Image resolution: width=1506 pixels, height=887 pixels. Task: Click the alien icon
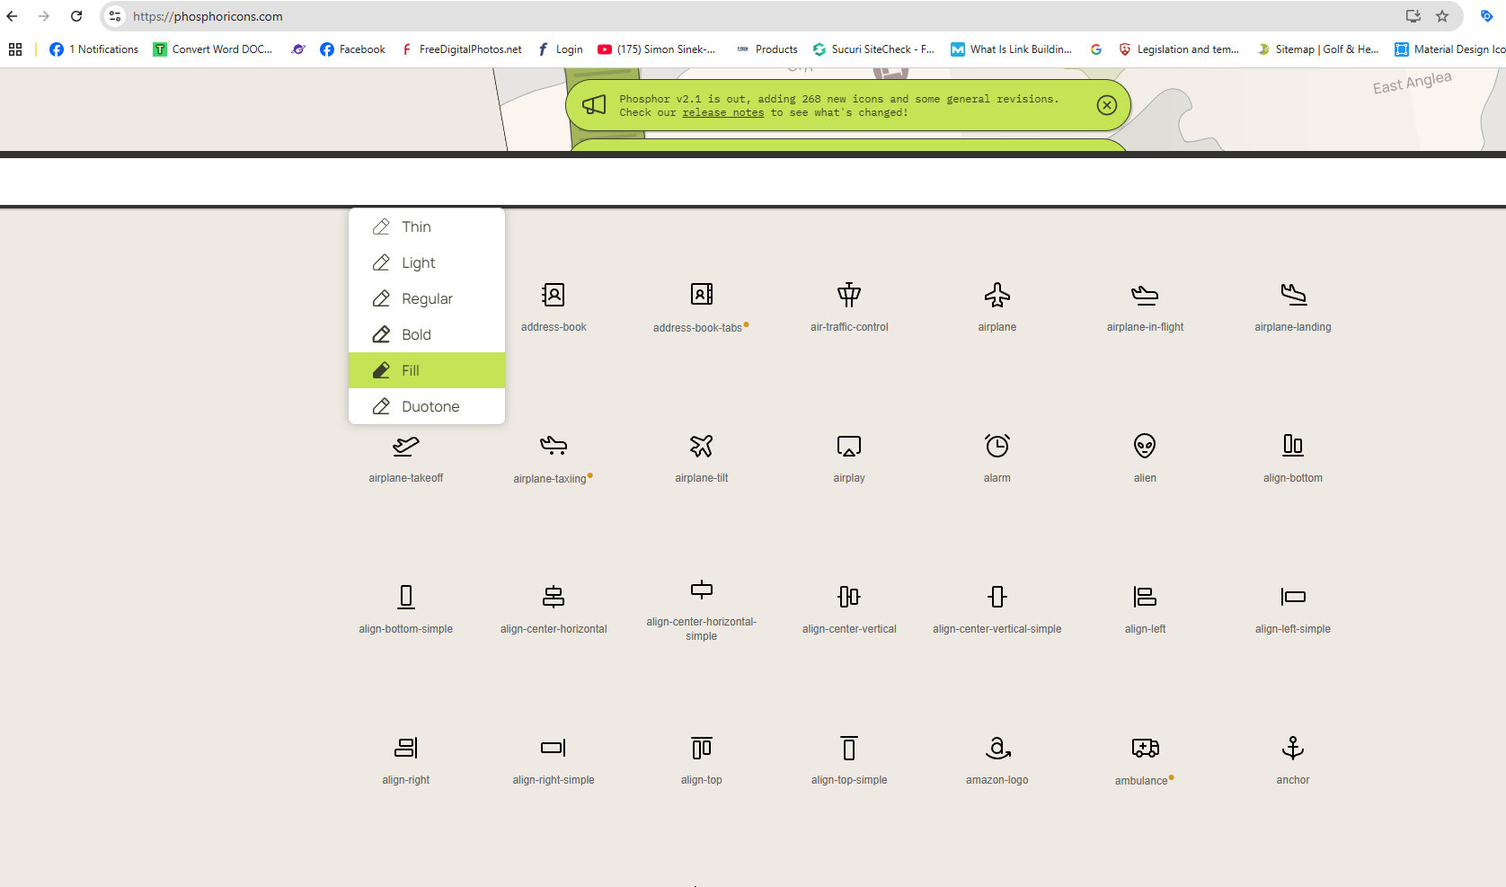point(1144,446)
